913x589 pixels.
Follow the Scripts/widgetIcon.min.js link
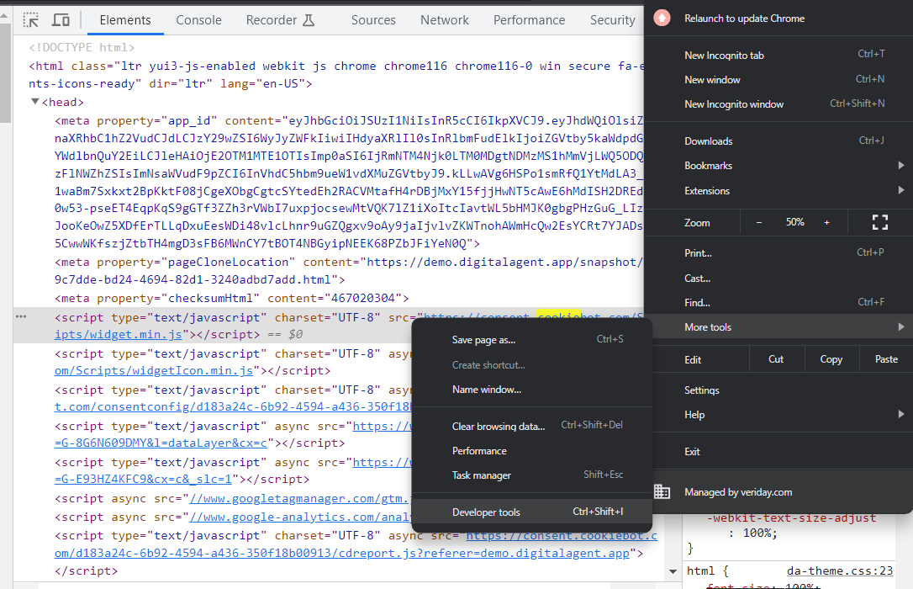(154, 370)
